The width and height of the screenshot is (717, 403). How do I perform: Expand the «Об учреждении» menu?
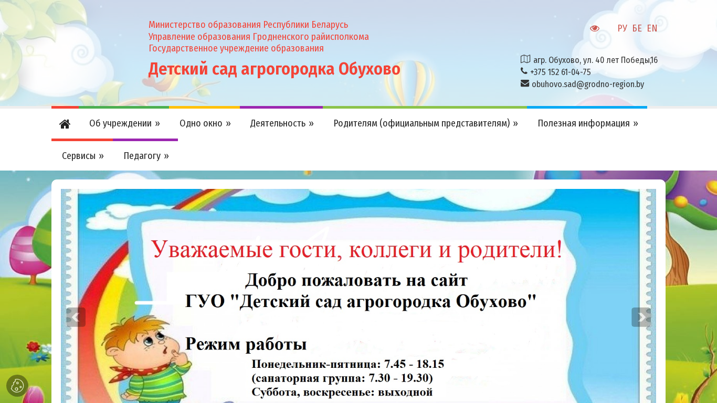pyautogui.click(x=124, y=123)
